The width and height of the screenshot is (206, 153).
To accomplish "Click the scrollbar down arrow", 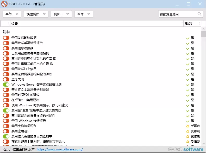I will (203, 143).
